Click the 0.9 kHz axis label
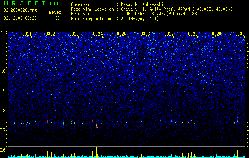The image size is (249, 158). (x=4, y=91)
